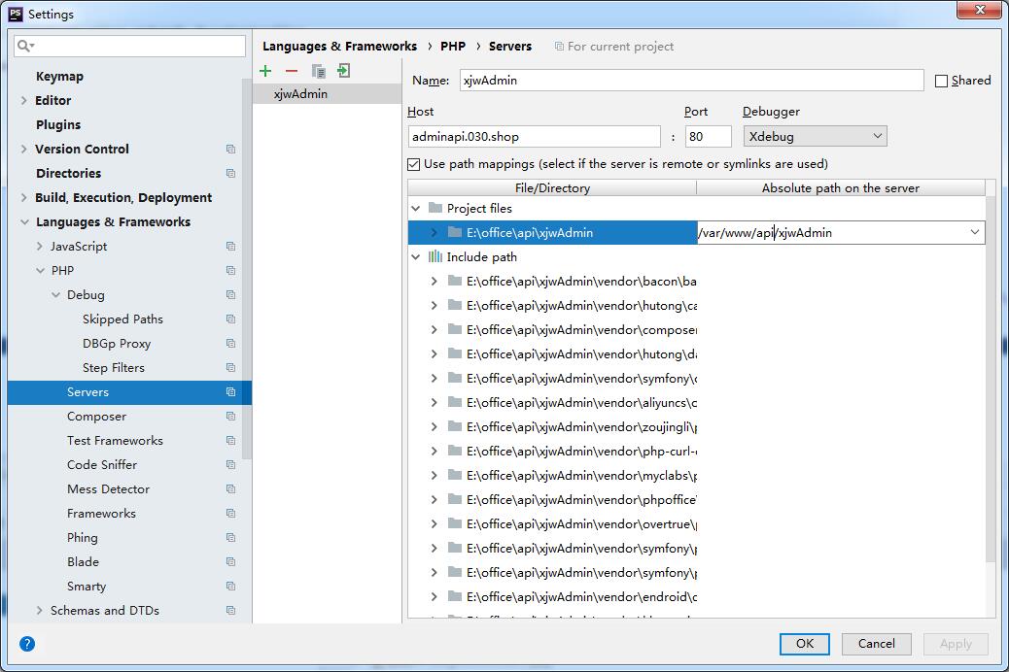Select the Frameworks entry under PHP

pos(102,513)
